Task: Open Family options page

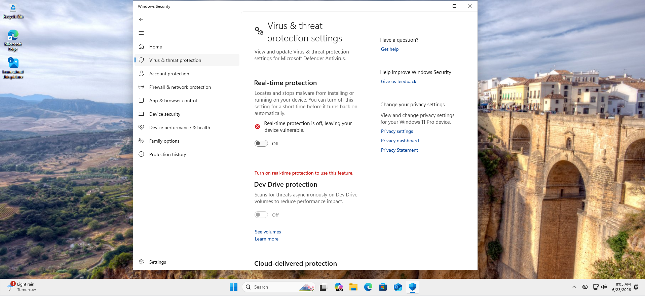Action: (187, 141)
